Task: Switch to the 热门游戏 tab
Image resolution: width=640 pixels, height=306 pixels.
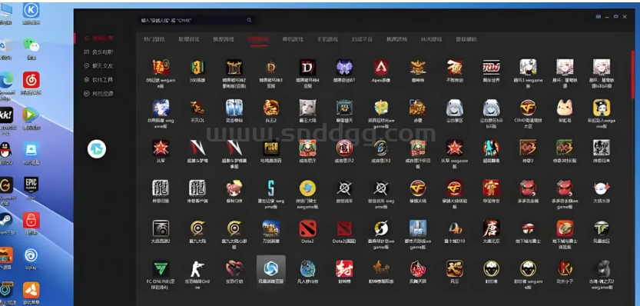Action: (x=154, y=39)
